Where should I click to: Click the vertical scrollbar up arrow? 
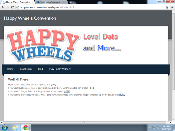[x=174, y=12]
